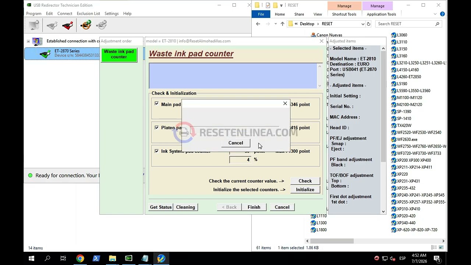Click the remove exclusion toolbar icon

coord(102,25)
